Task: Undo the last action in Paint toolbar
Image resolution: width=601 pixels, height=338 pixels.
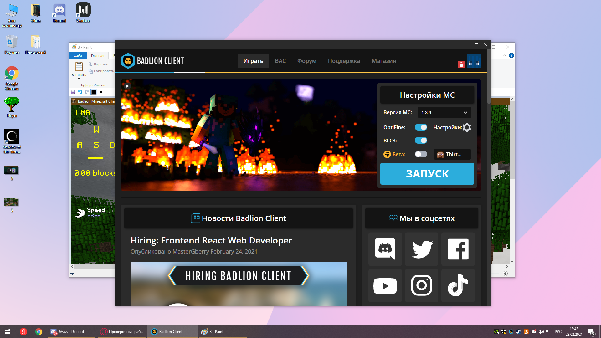Action: tap(80, 92)
